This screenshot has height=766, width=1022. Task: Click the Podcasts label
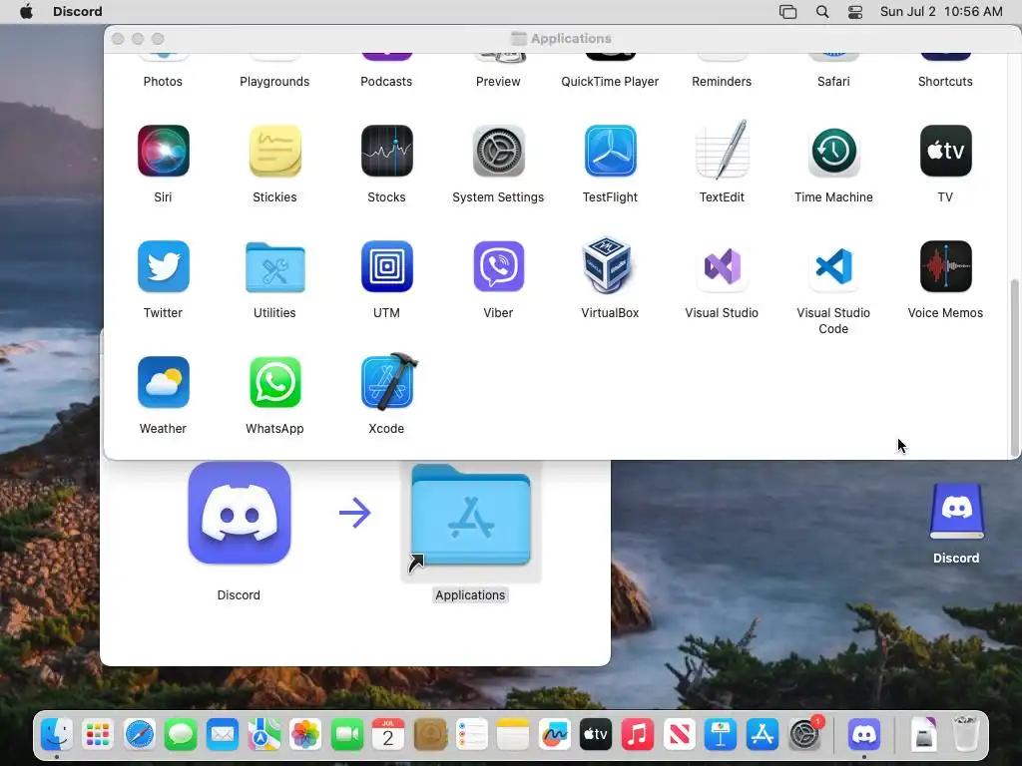[x=386, y=82]
